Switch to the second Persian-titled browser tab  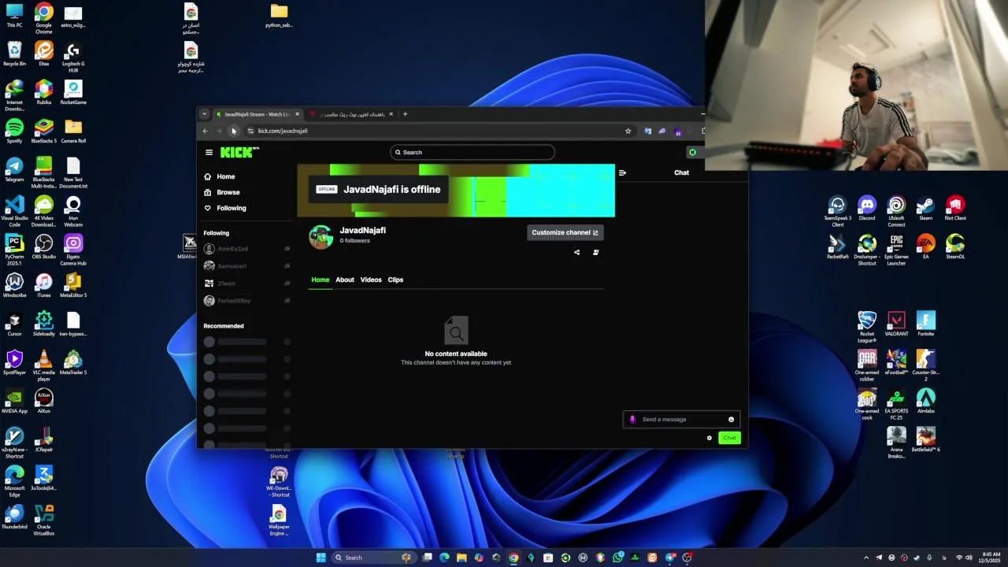click(x=352, y=114)
